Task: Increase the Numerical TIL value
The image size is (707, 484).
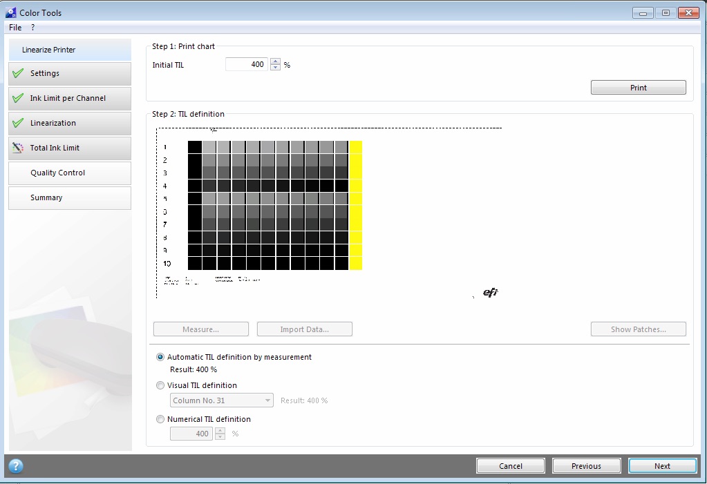Action: point(220,430)
